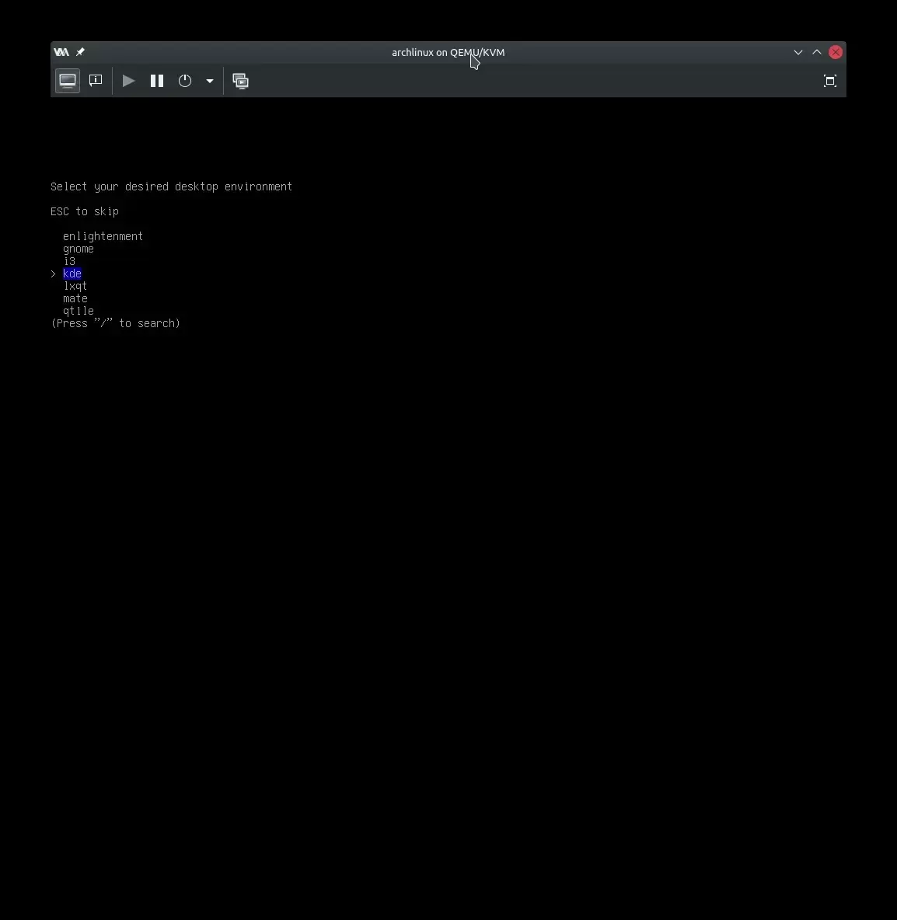
Task: Choose the i3 entry
Action: tap(69, 261)
